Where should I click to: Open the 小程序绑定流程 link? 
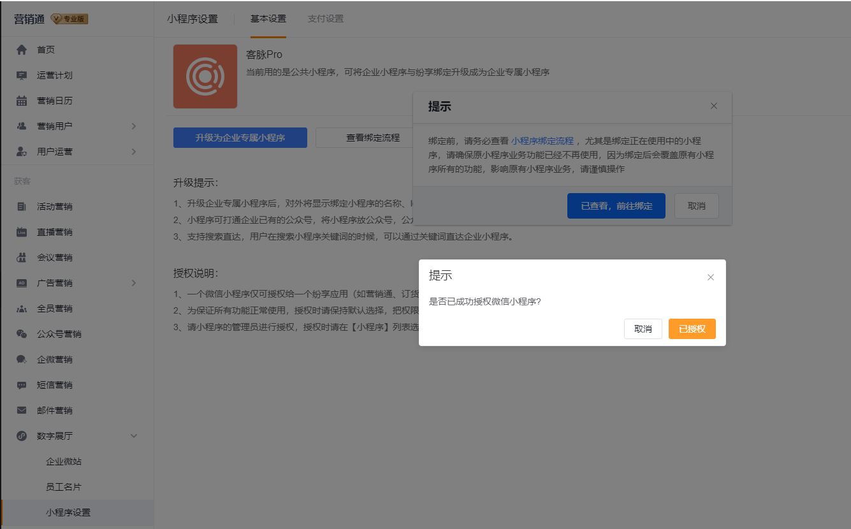542,141
